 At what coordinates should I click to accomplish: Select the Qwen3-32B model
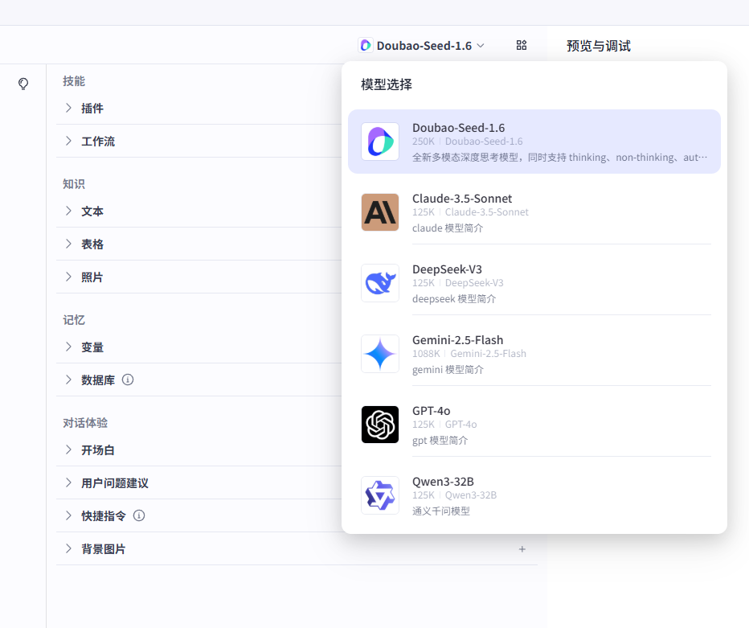(x=534, y=495)
